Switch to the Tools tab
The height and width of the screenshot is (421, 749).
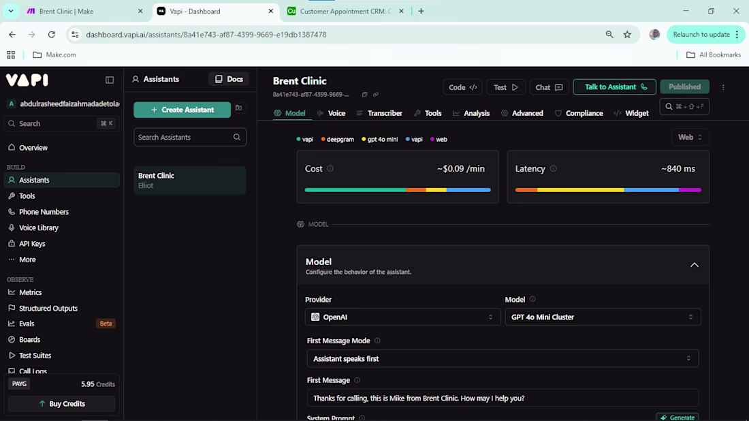428,113
